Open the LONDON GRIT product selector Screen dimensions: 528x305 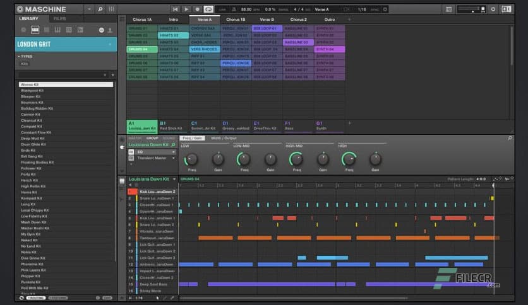[66, 44]
